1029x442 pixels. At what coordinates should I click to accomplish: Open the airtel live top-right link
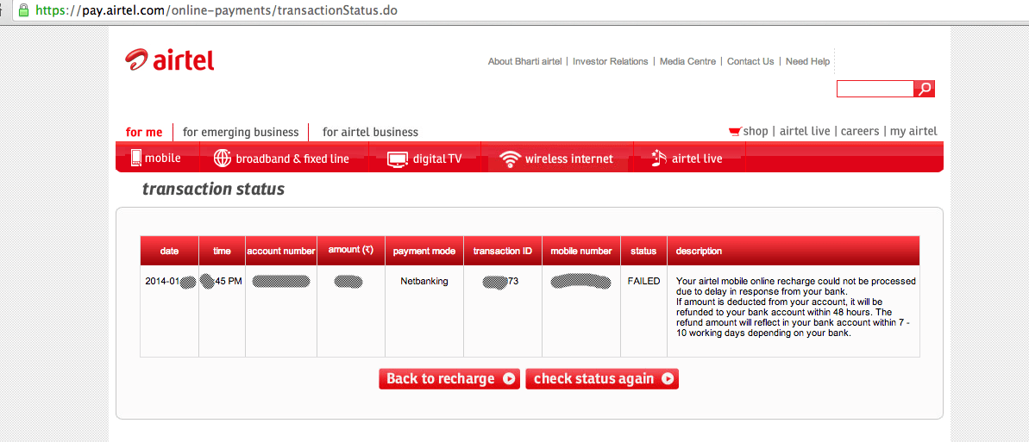pos(805,131)
